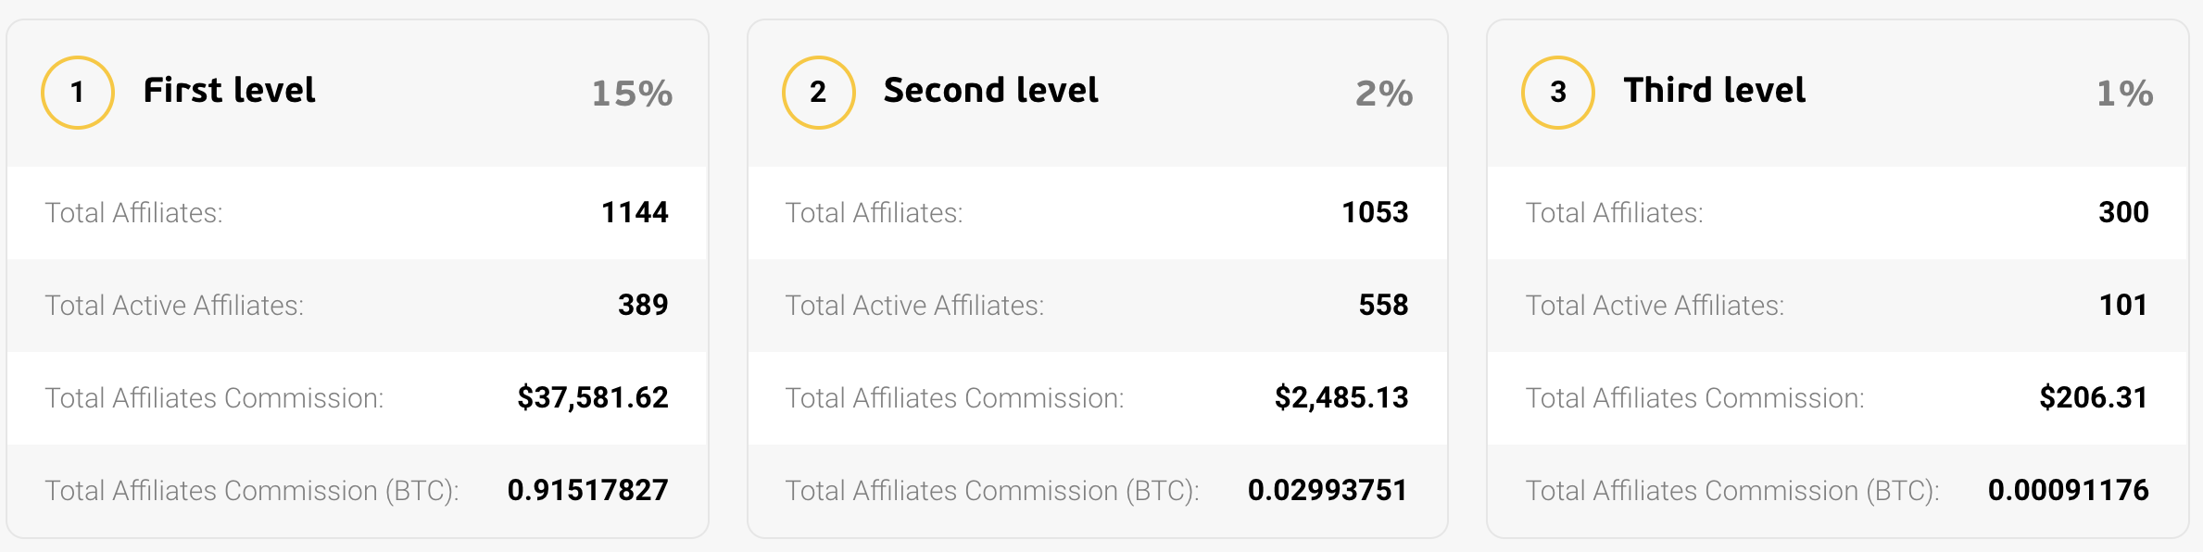Select the First level heading
This screenshot has width=2203, height=552.
[230, 91]
